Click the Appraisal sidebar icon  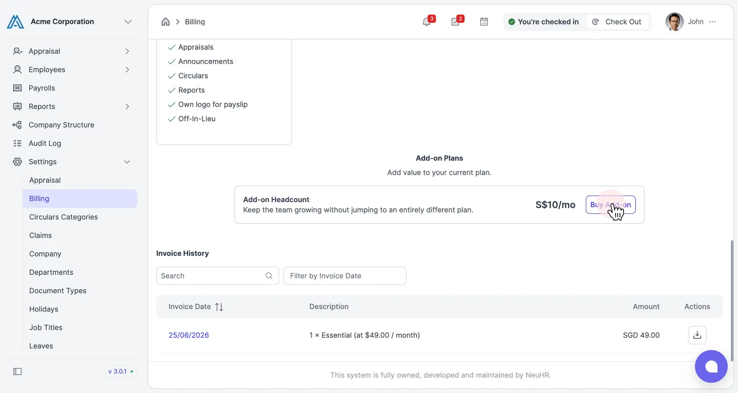coord(17,51)
